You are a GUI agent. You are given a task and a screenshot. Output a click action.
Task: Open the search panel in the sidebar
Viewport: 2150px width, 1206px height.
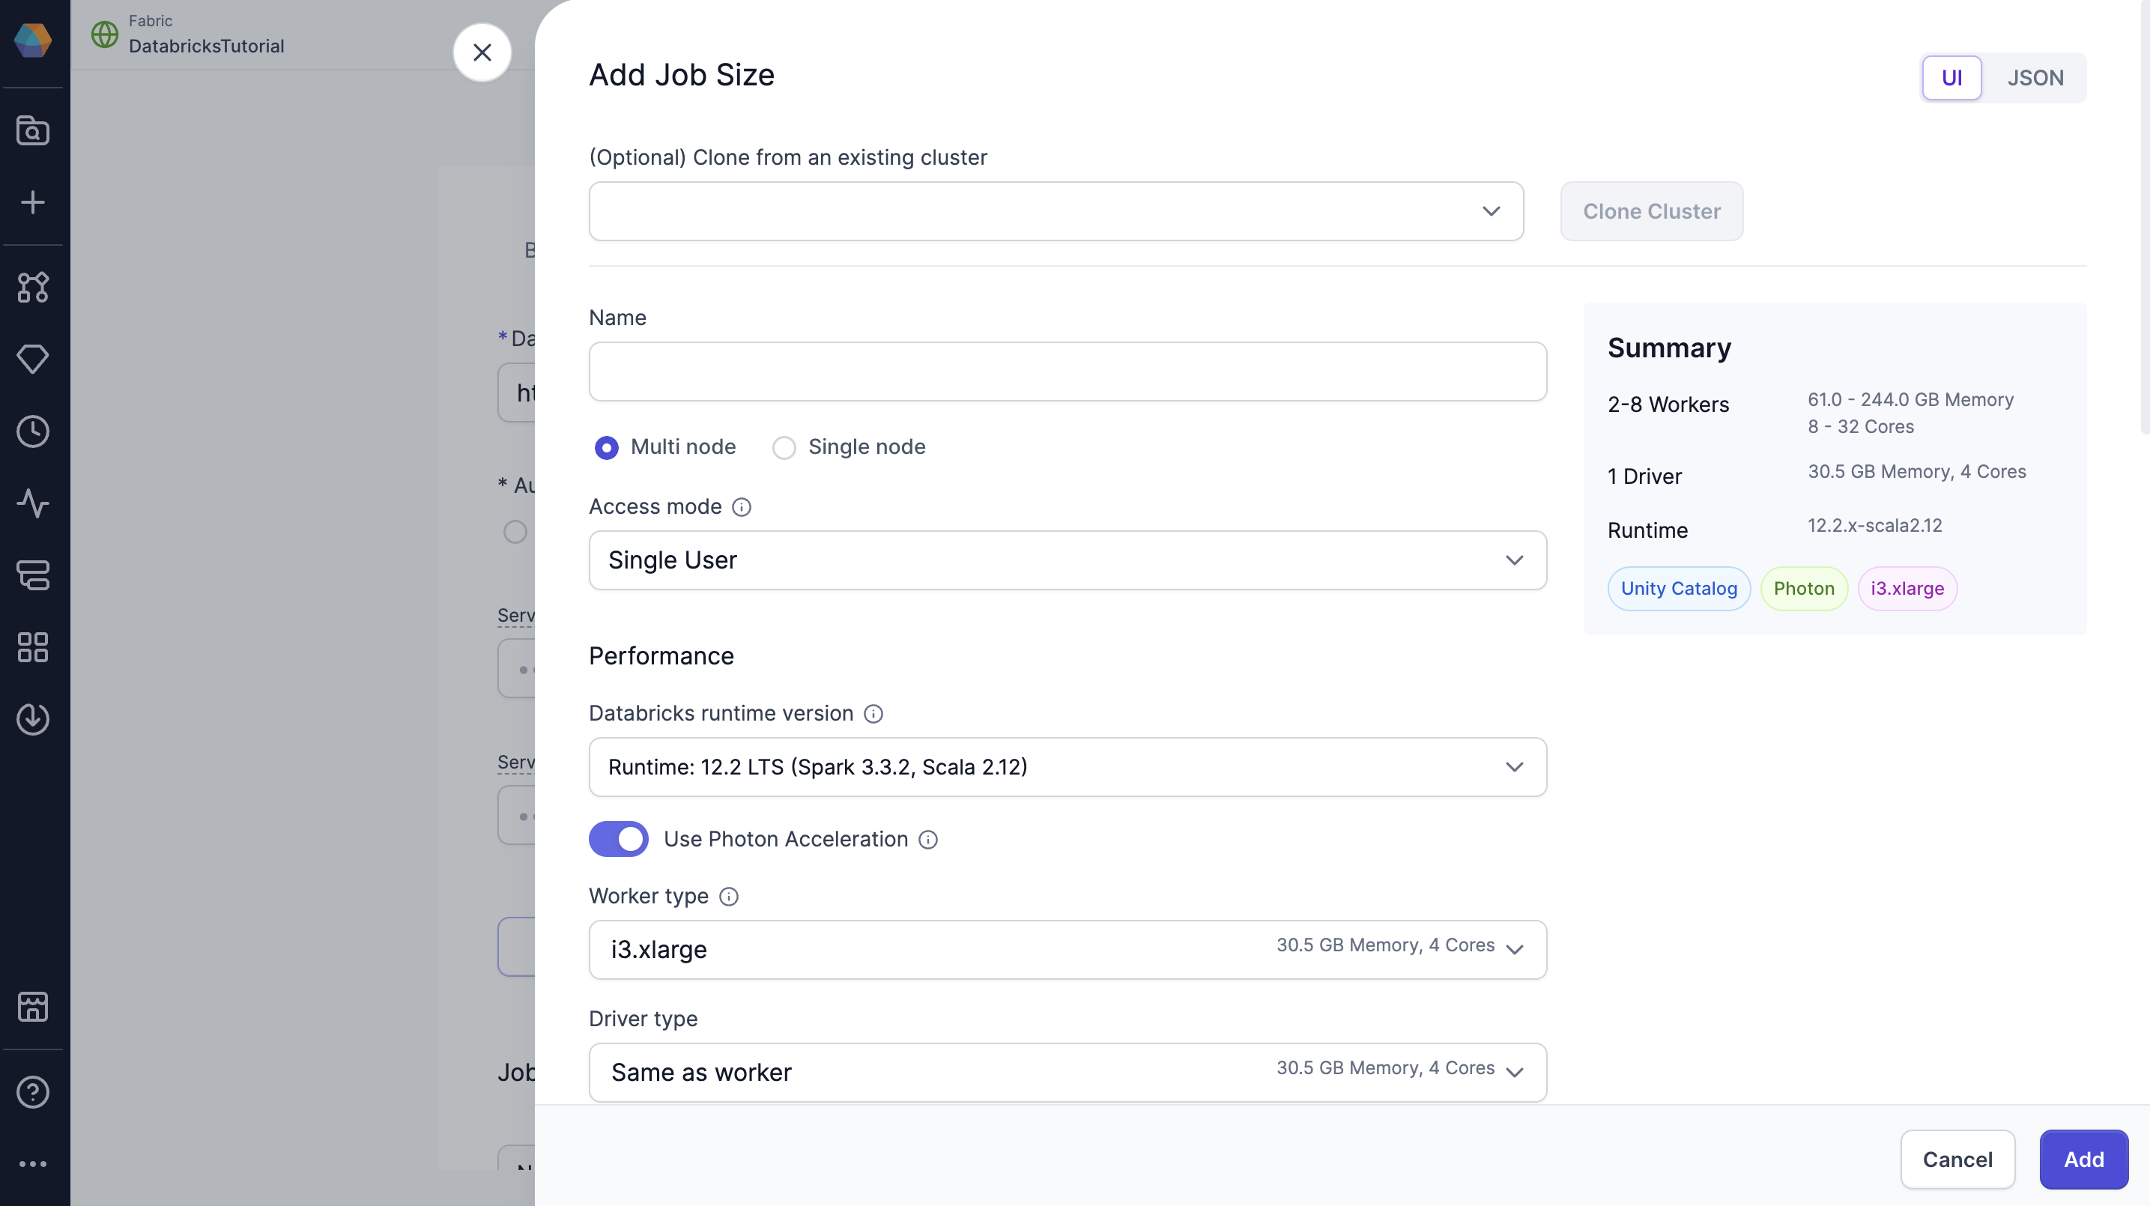coord(34,130)
